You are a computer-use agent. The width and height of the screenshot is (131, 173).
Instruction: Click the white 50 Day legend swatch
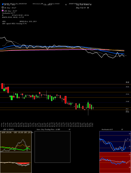3,7
